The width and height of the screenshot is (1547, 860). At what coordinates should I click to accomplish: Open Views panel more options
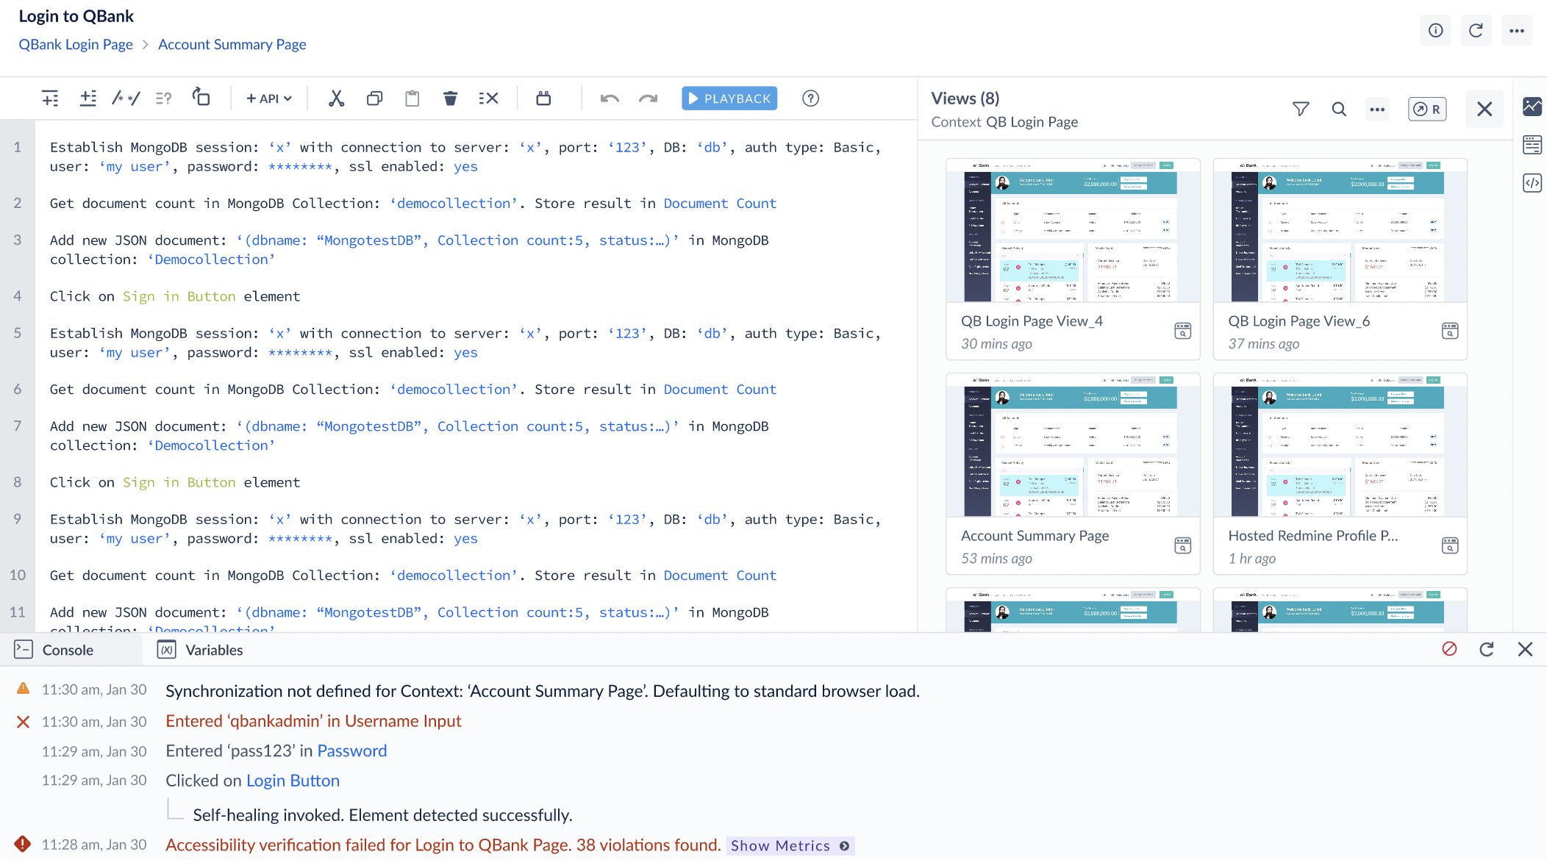coord(1377,110)
